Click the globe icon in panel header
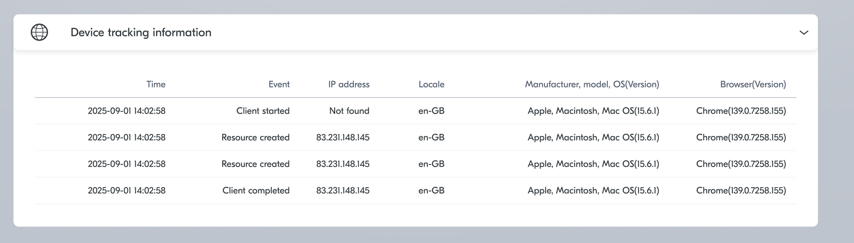 pyautogui.click(x=39, y=32)
